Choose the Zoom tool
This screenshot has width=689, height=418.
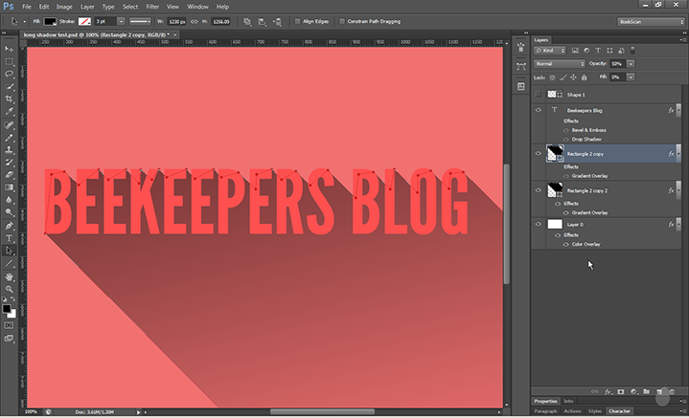pyautogui.click(x=10, y=289)
